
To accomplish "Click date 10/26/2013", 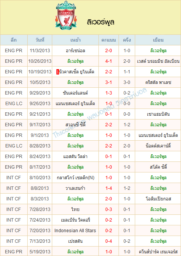I will [40, 61].
